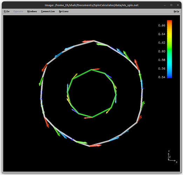Click the 0.66 colorbar label
The height and width of the screenshot is (175, 183).
(x=162, y=26)
